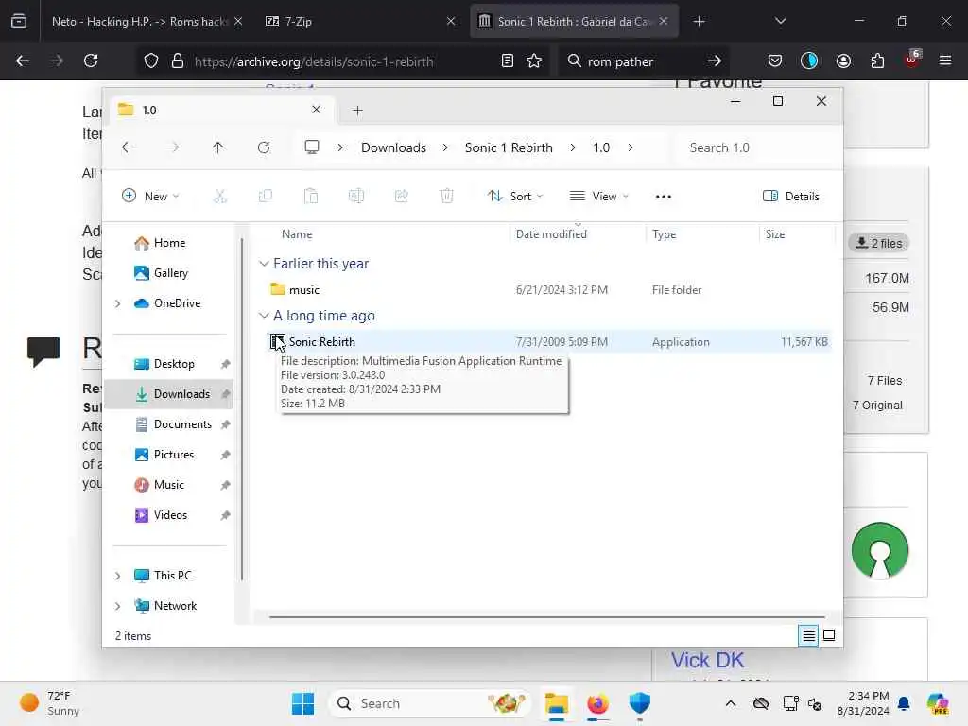Expand chevron after 1.0 in address bar

[x=631, y=147]
